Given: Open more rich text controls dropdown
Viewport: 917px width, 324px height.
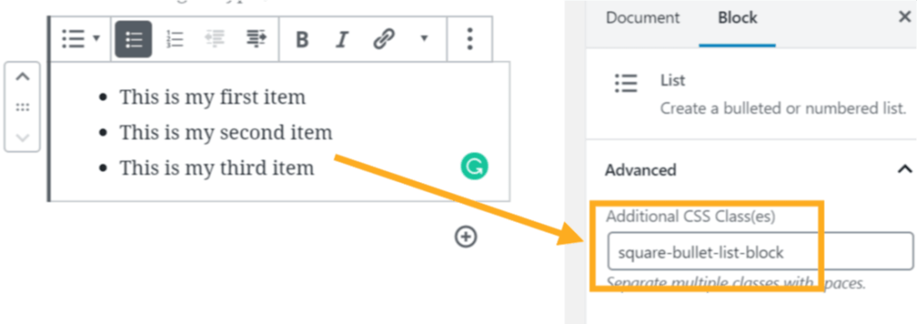Looking at the screenshot, I should pyautogui.click(x=424, y=39).
